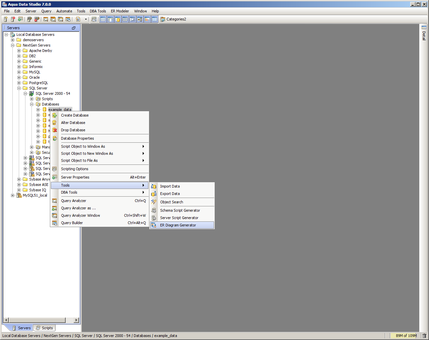Select the Informix folder in tree
This screenshot has height=340, width=429.
pyautogui.click(x=36, y=67)
